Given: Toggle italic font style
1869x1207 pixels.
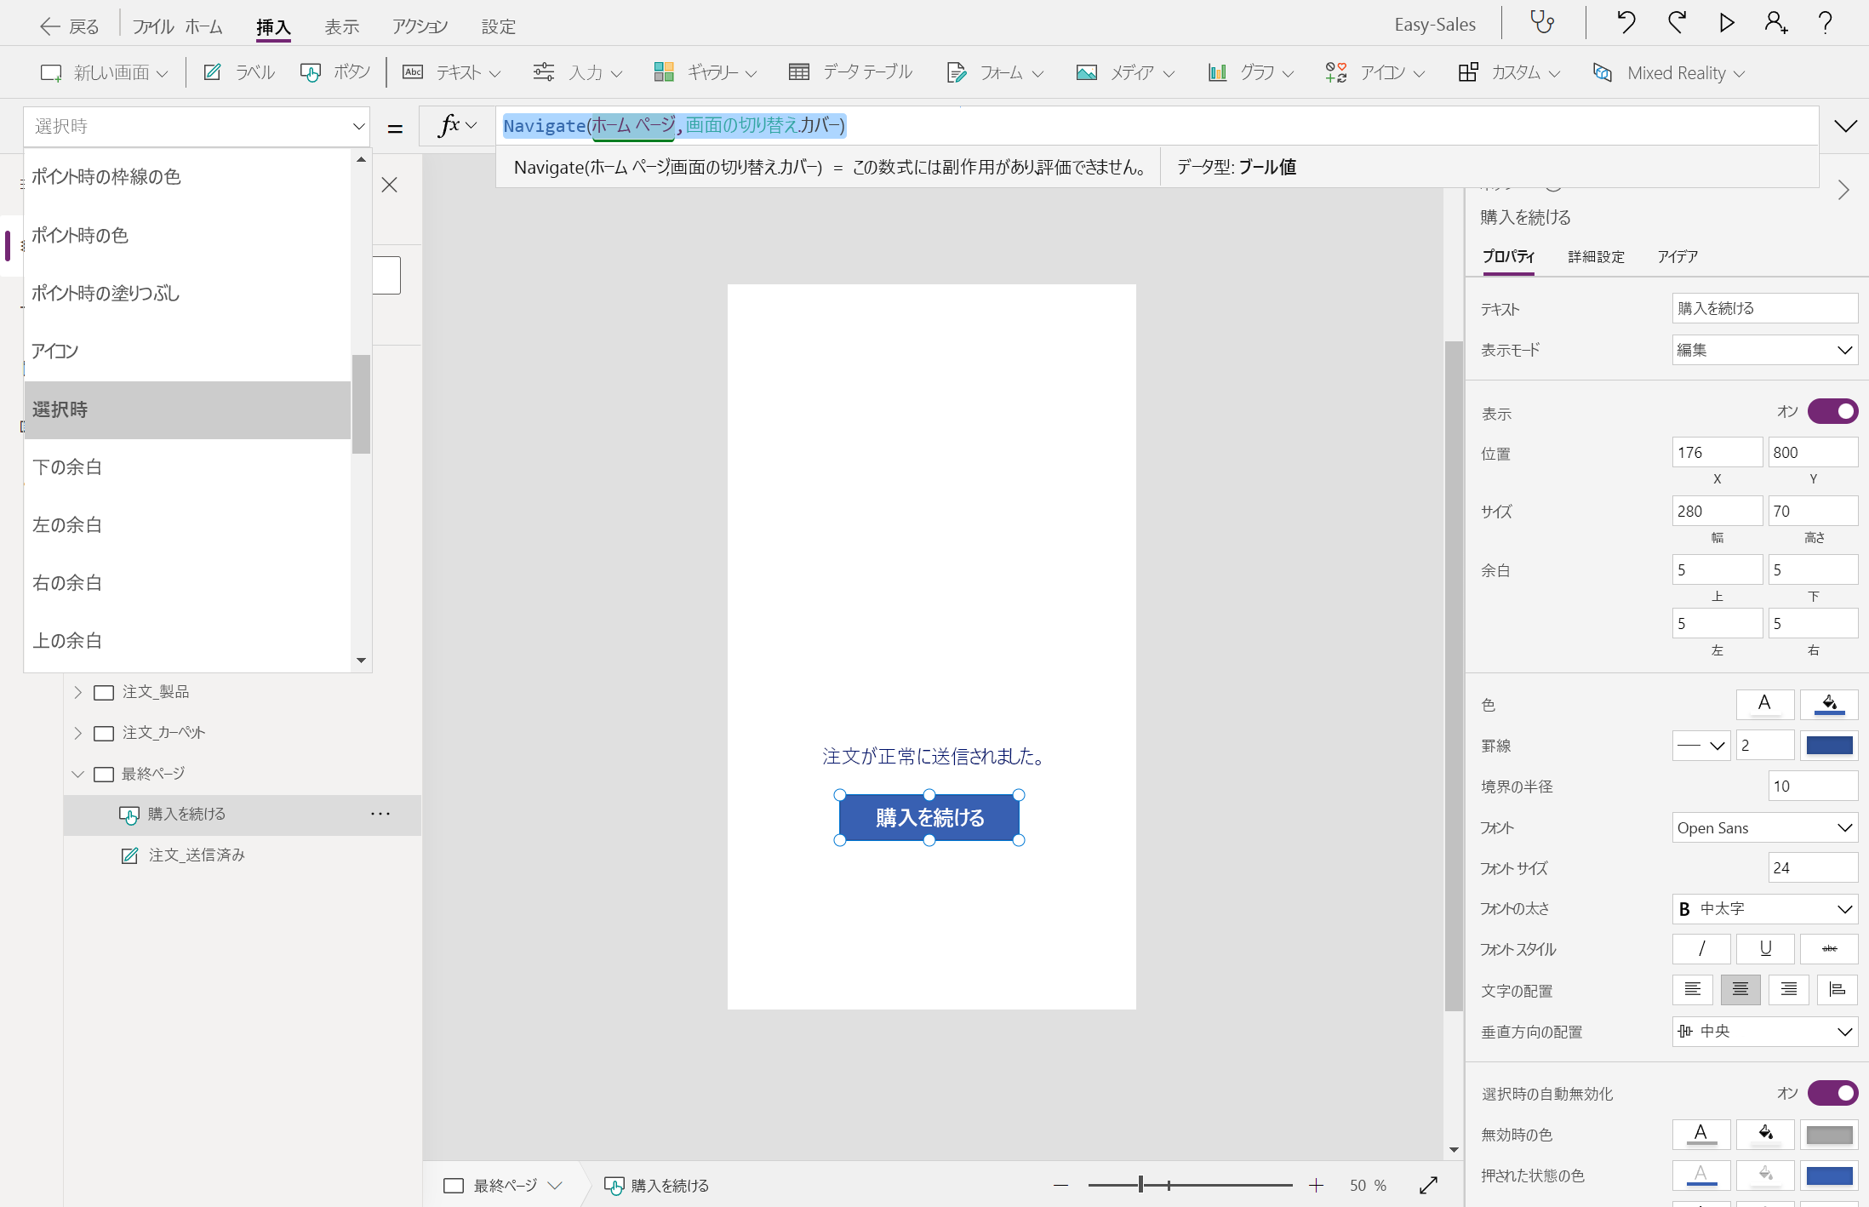Looking at the screenshot, I should 1701,948.
